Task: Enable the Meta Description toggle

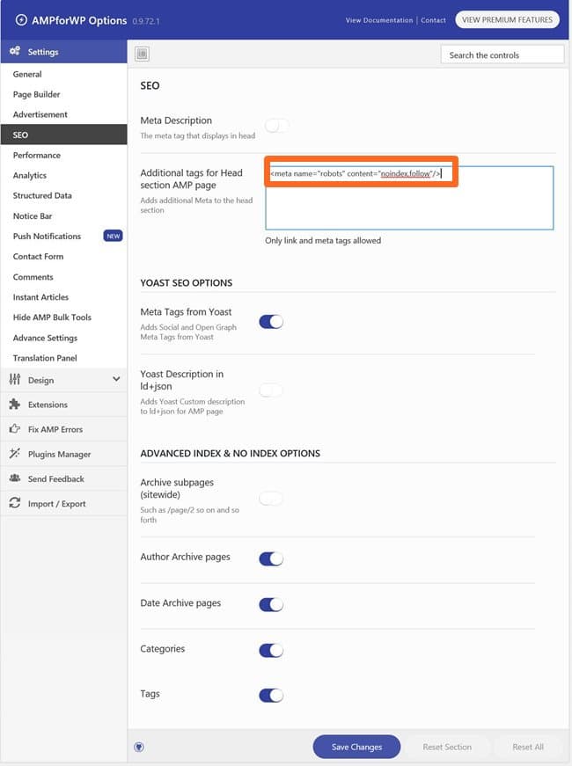Action: pos(275,126)
